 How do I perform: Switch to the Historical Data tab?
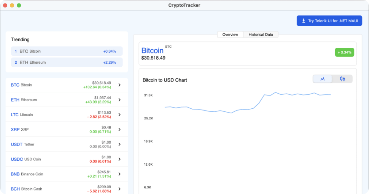[261, 34]
